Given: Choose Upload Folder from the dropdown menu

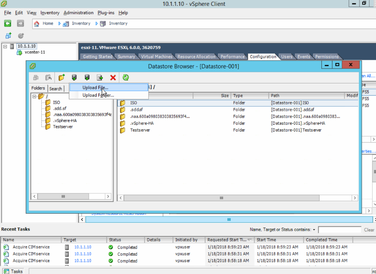Looking at the screenshot, I should pos(98,95).
